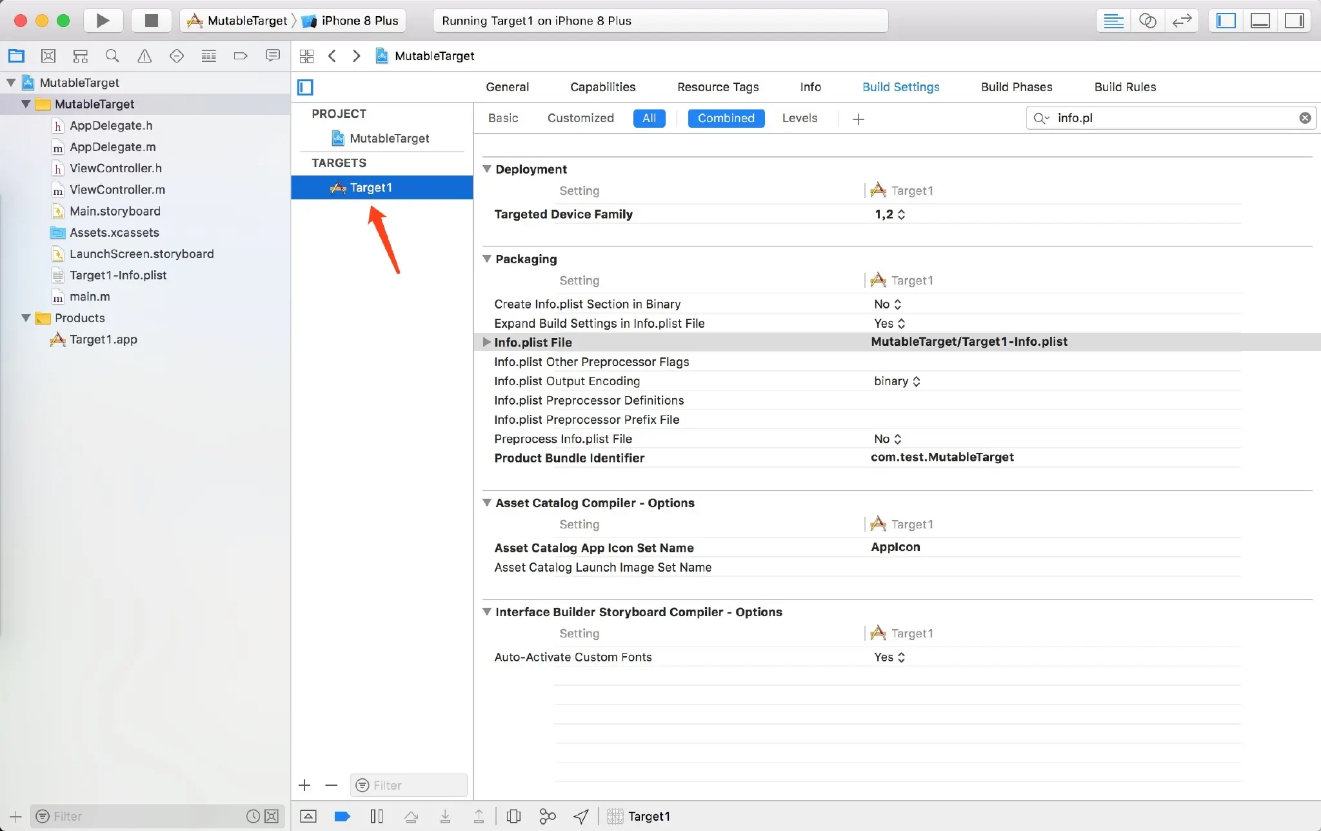
Task: Switch to the General tab
Action: [x=507, y=87]
